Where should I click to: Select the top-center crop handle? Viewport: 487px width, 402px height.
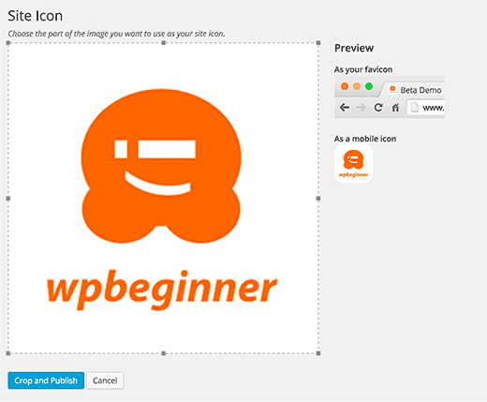(163, 43)
